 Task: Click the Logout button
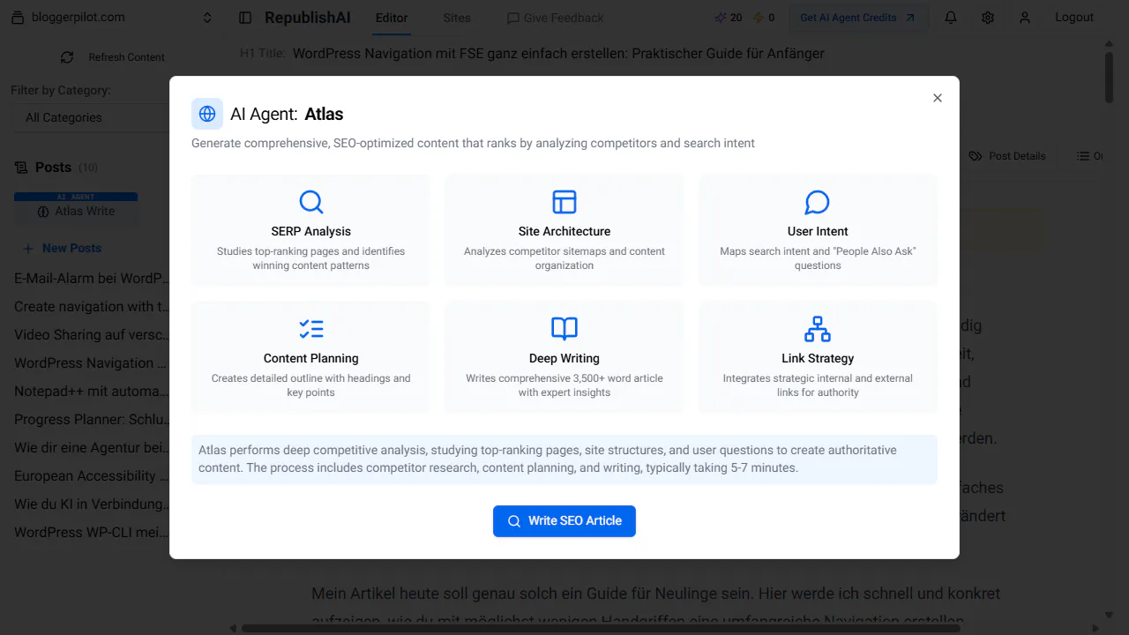click(x=1074, y=18)
